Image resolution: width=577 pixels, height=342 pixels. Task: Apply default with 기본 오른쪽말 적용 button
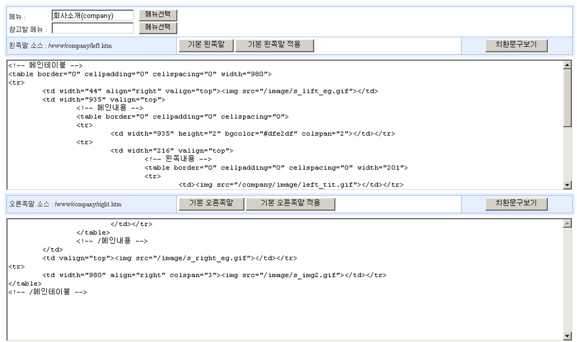click(290, 204)
